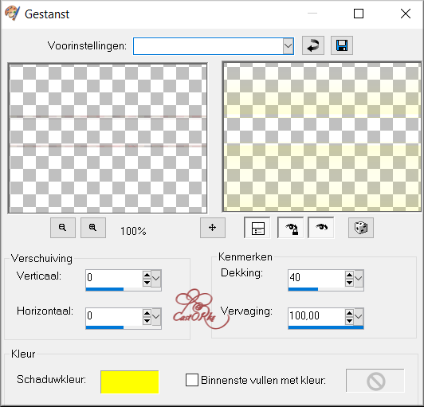Open the Voorinstellingen dropdown list
Screen dimensions: 424x407
[x=289, y=46]
